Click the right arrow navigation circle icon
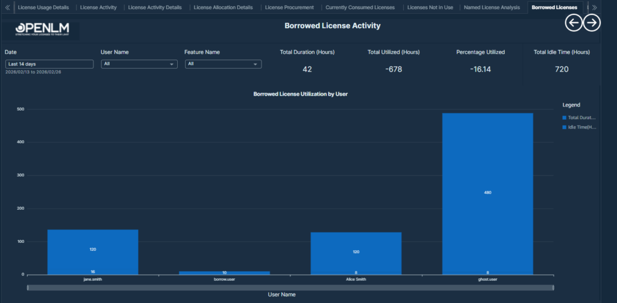Screen dimensions: 617x303 coord(592,23)
